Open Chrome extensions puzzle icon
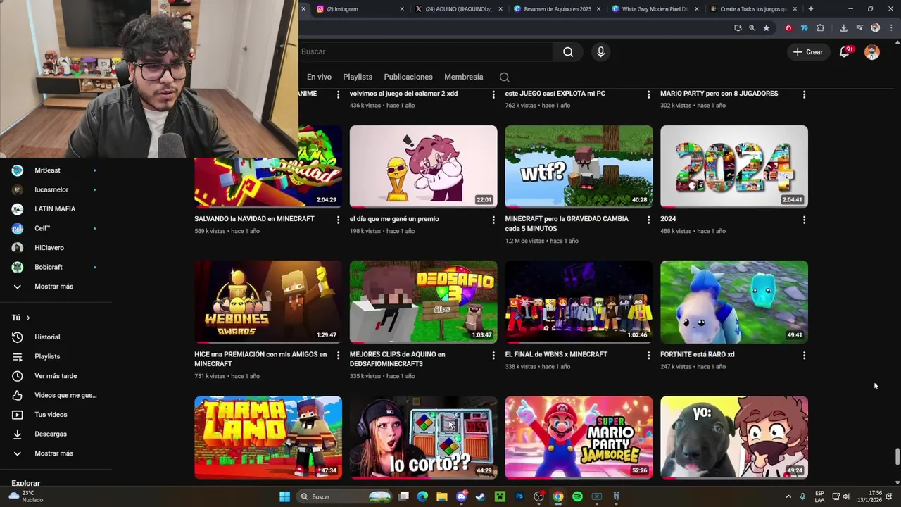Viewport: 901px width, 507px height. pyautogui.click(x=821, y=27)
